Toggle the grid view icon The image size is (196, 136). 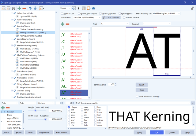point(84,8)
